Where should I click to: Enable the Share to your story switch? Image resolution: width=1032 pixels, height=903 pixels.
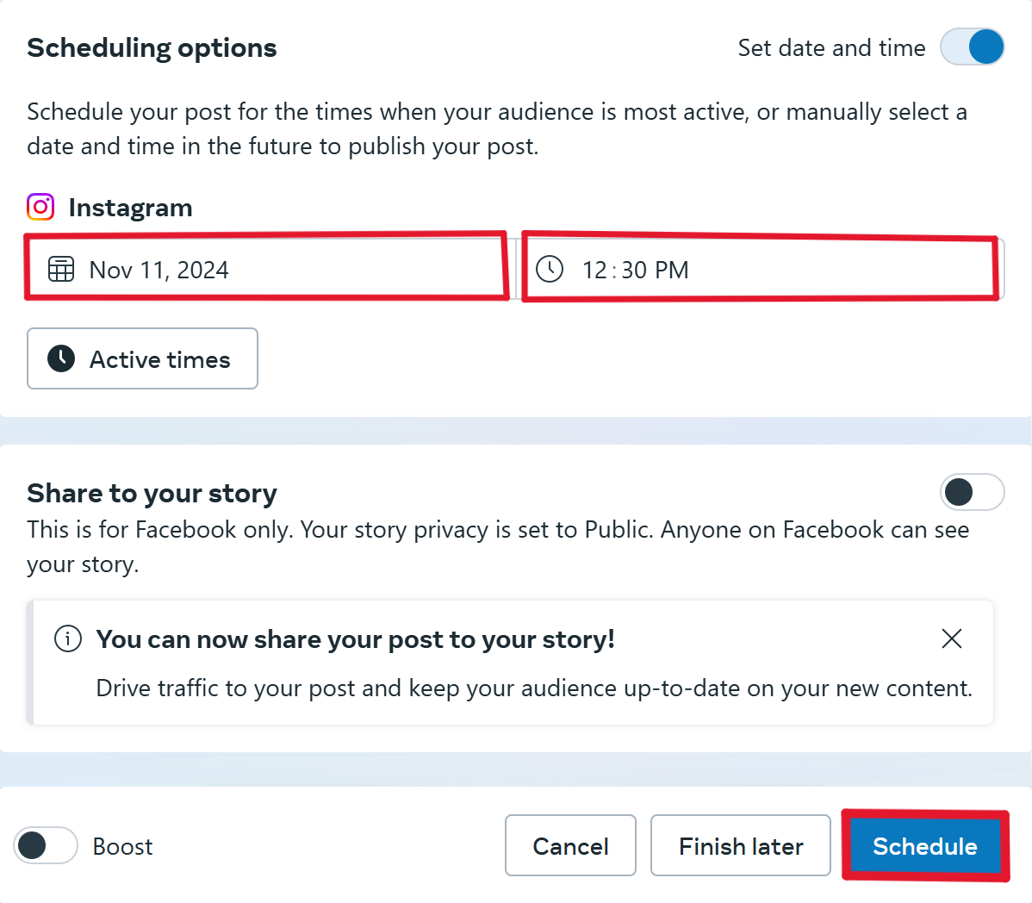[972, 492]
